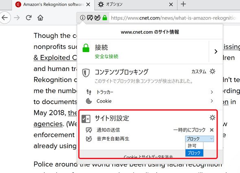Open a new tab with the plus button

click(x=183, y=4)
